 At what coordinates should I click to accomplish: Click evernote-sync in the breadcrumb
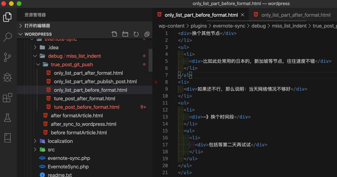[x=229, y=26]
